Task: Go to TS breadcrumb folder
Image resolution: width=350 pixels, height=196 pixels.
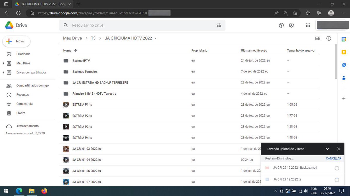Action: click(93, 38)
